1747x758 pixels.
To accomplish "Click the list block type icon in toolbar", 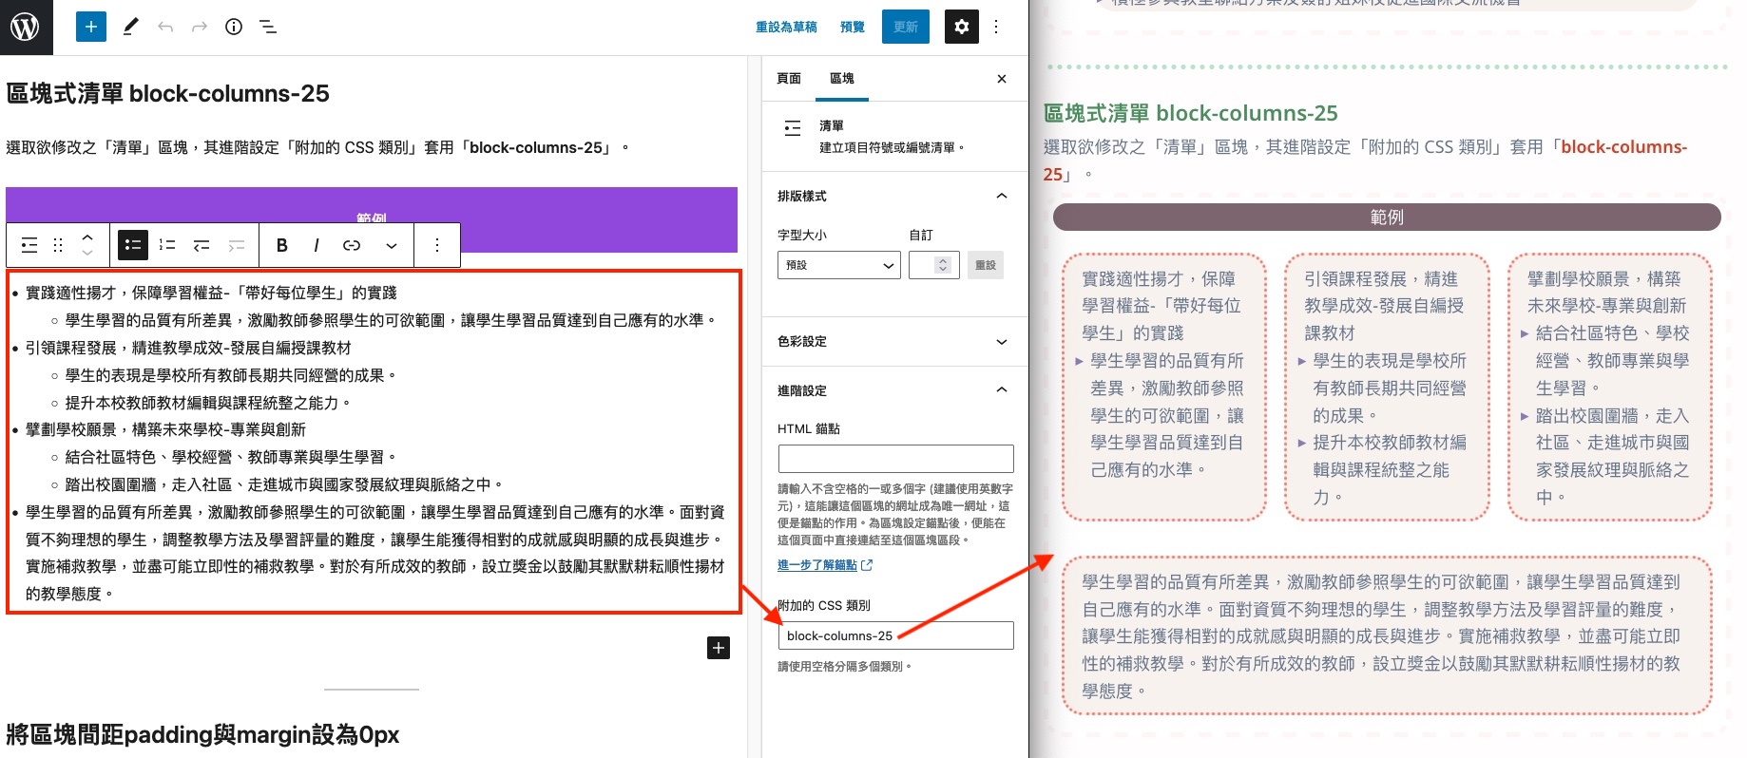I will click(29, 245).
